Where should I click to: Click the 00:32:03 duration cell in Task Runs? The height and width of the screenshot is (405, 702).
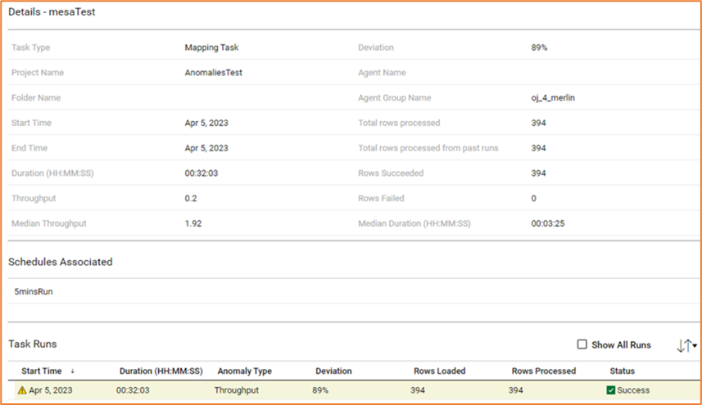tap(133, 390)
